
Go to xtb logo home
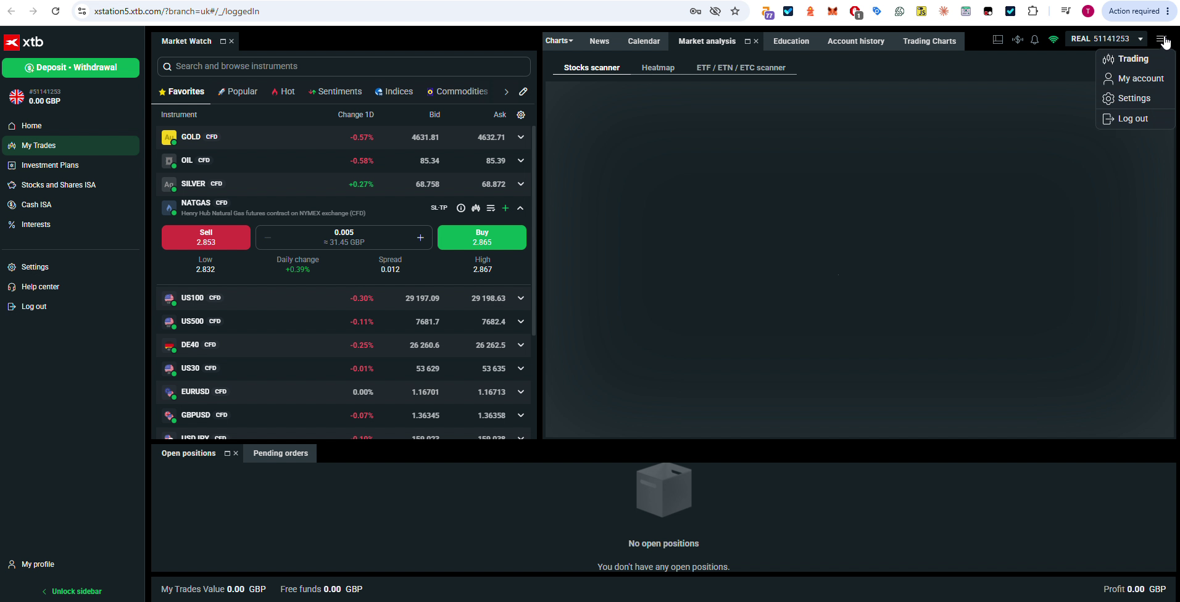point(23,42)
